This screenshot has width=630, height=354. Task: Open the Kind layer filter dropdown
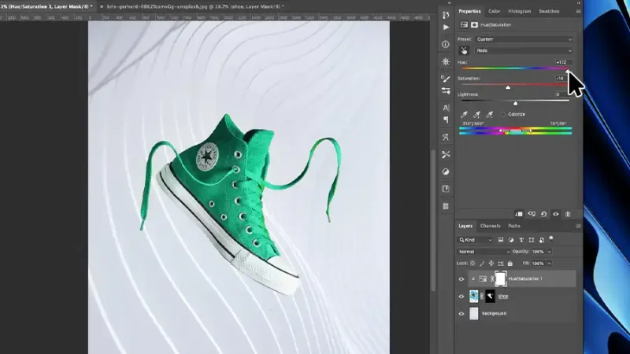476,240
